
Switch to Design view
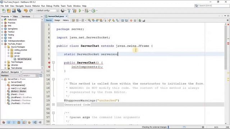click(57, 20)
